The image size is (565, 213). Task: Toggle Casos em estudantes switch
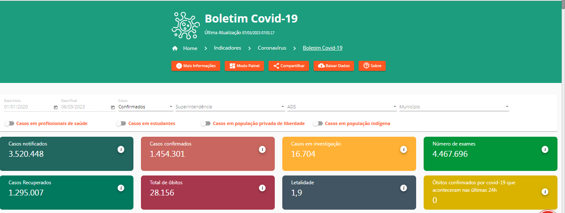pos(121,124)
